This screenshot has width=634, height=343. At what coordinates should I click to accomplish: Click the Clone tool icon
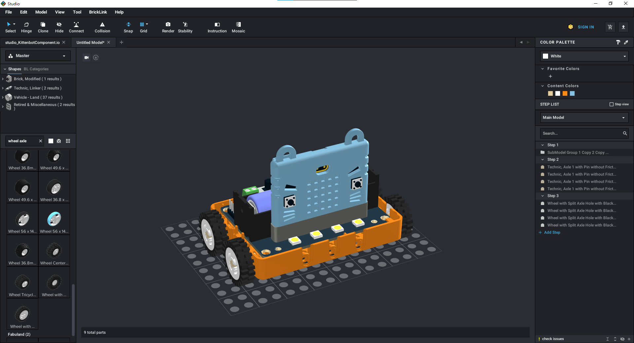43,24
